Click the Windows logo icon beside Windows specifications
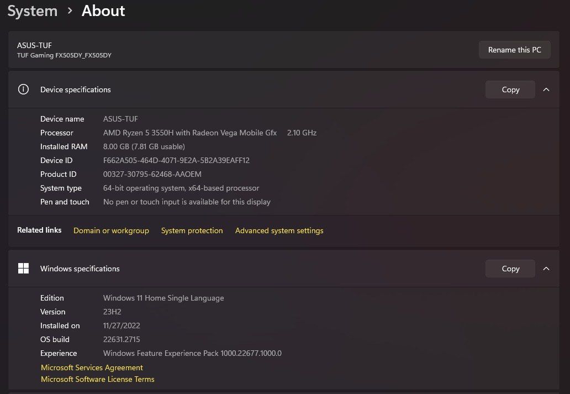Viewport: 570px width, 394px height. pyautogui.click(x=23, y=269)
